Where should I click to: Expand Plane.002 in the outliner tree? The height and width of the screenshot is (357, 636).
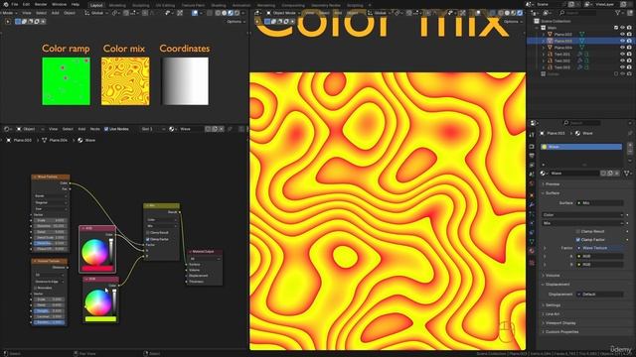click(544, 35)
